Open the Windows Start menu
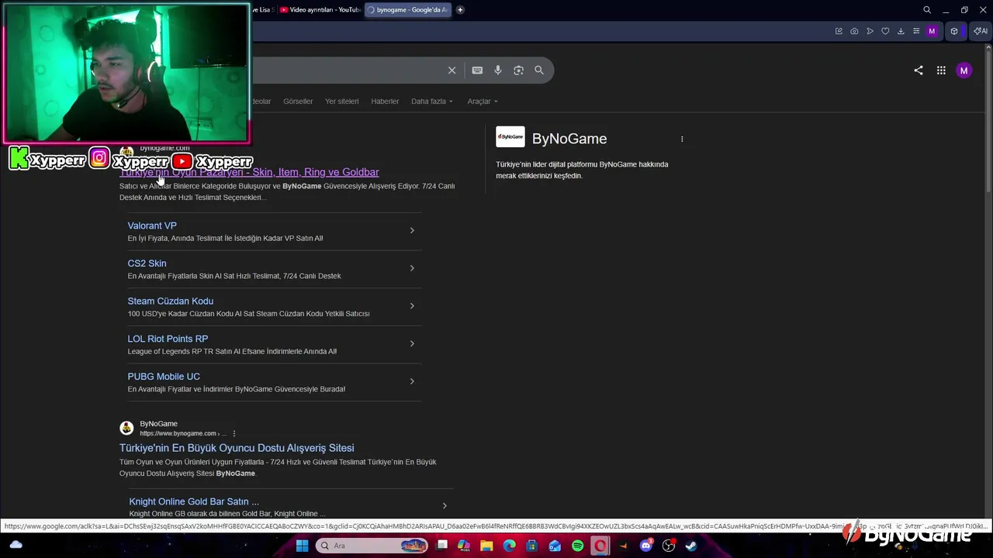993x558 pixels. [302, 546]
